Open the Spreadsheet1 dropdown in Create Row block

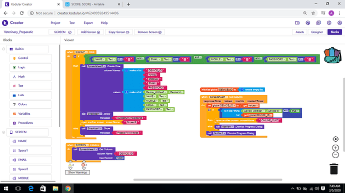pyautogui.click(x=96, y=66)
